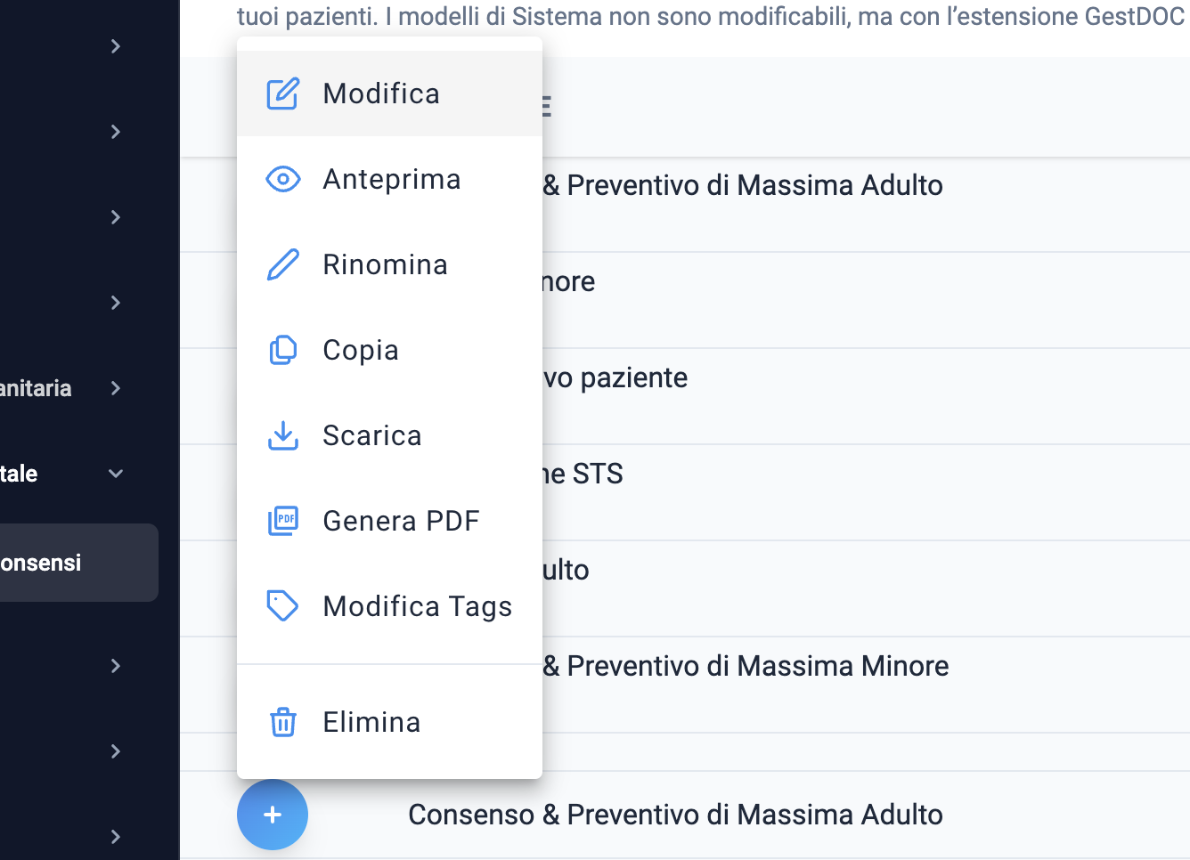
Task: Click the Anteprima eye icon
Action: 282,179
